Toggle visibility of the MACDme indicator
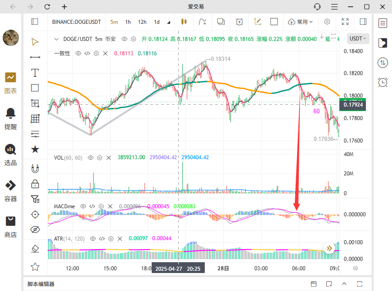 (x=83, y=206)
